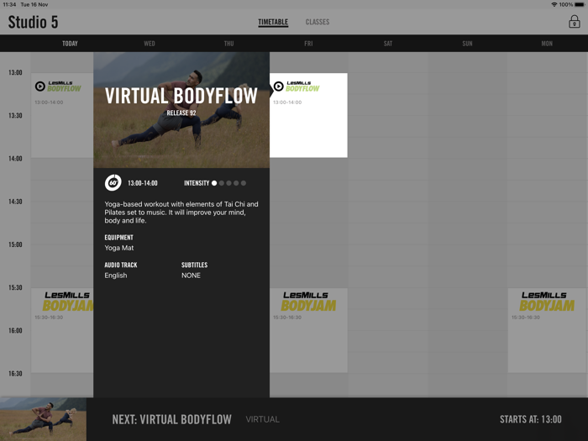This screenshot has height=441, width=588.
Task: Tap the NEXT: VIRTUAL BODYFLOW banner text
Action: coord(171,419)
